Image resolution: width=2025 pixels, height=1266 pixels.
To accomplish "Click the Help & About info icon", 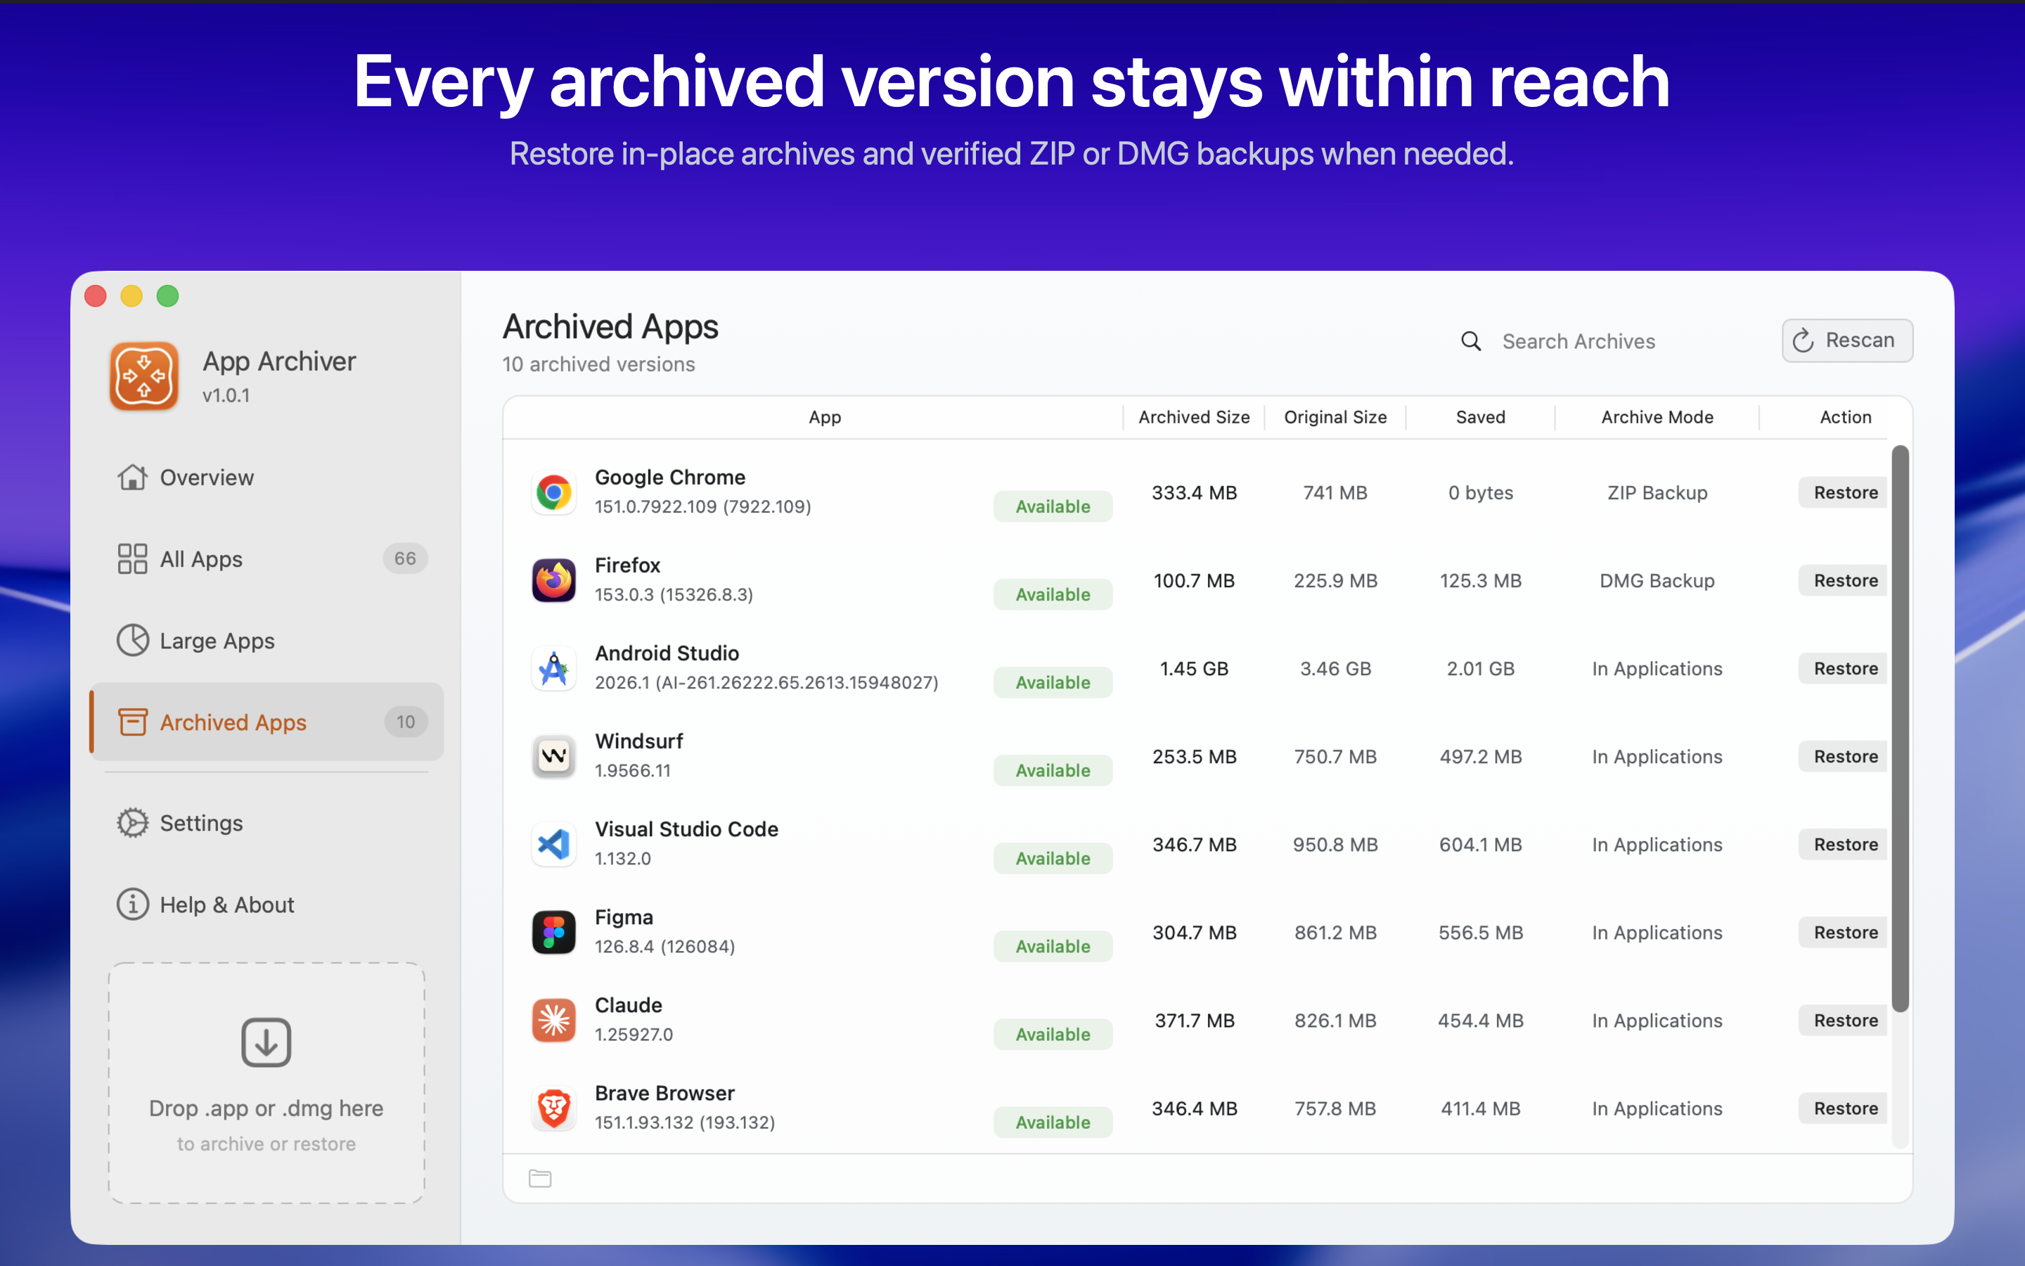I will click(x=132, y=904).
